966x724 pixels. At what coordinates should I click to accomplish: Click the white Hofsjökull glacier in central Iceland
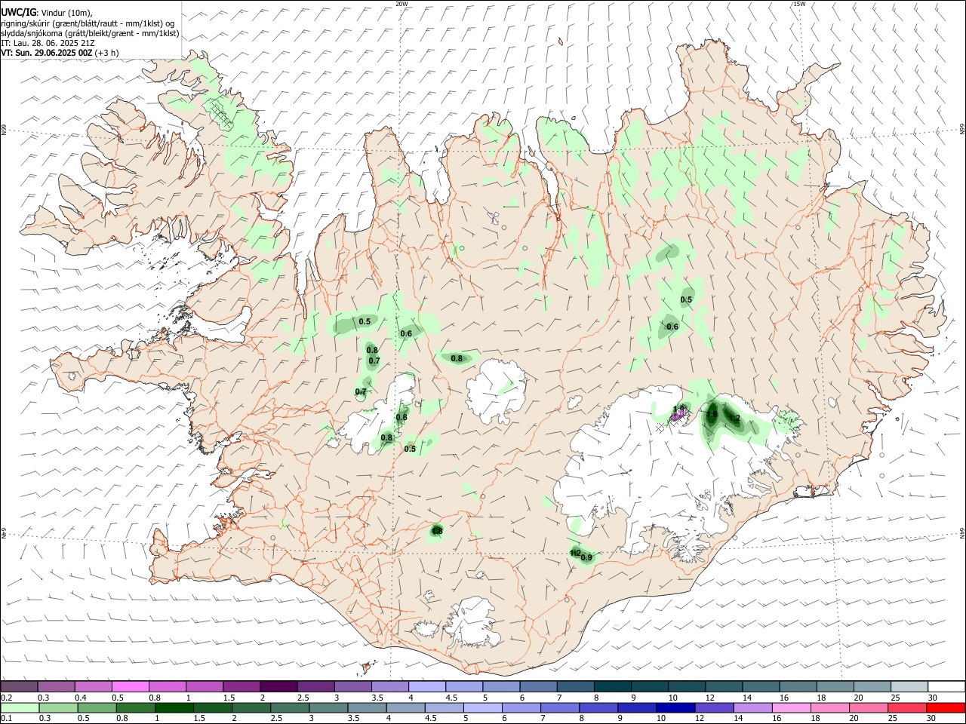tap(496, 391)
